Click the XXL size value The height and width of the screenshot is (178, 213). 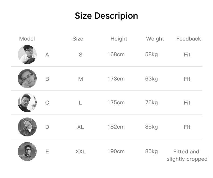[81, 152]
